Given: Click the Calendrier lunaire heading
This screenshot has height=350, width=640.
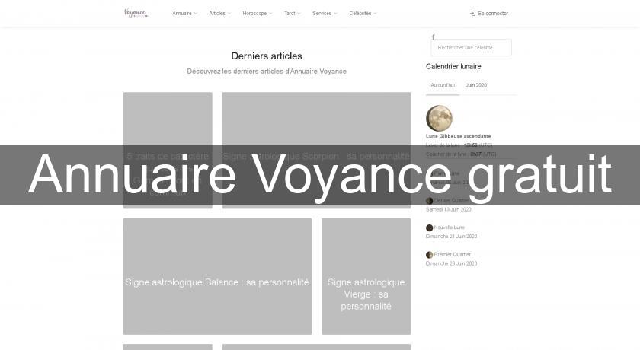Looking at the screenshot, I should [453, 66].
